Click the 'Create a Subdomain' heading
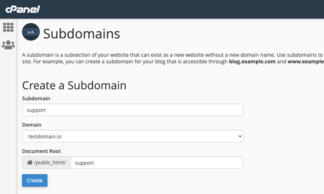The height and width of the screenshot is (194, 324). coord(74,85)
